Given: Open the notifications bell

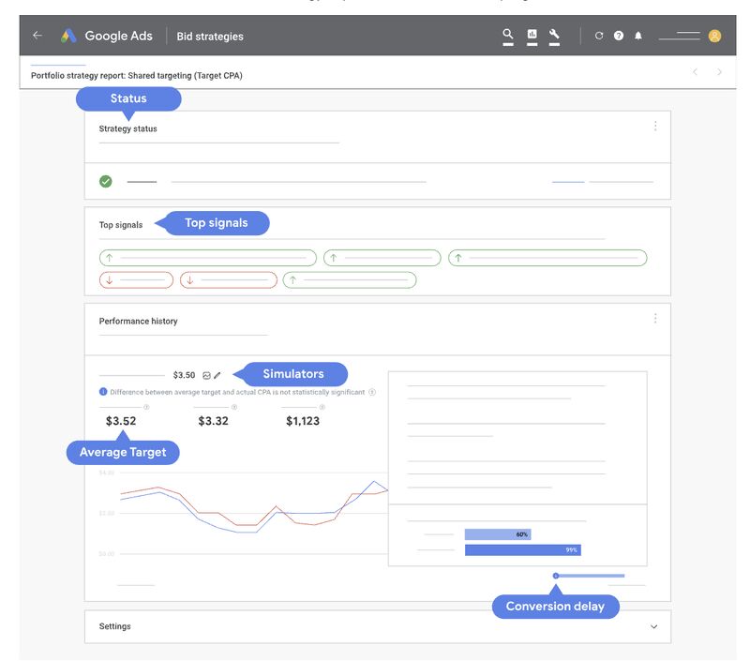Looking at the screenshot, I should click(638, 36).
